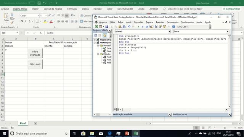244x137 pixels.
Task: Add a new sheet with plus button
Action: pyautogui.click(x=35, y=123)
